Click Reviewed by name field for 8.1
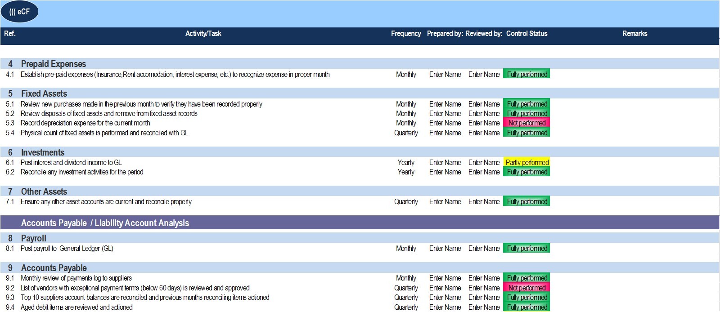720x312 pixels. click(484, 248)
